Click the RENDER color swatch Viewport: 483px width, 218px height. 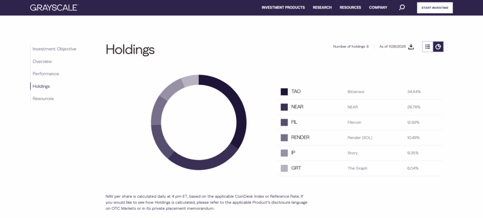pyautogui.click(x=284, y=138)
